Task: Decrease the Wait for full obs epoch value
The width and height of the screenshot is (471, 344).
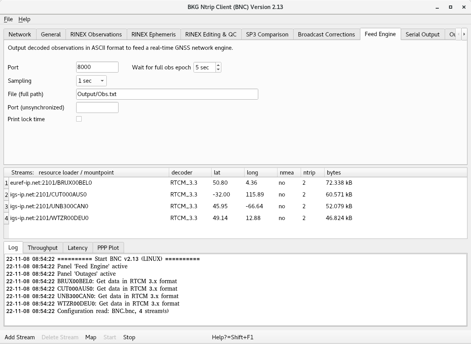Action: (218, 70)
